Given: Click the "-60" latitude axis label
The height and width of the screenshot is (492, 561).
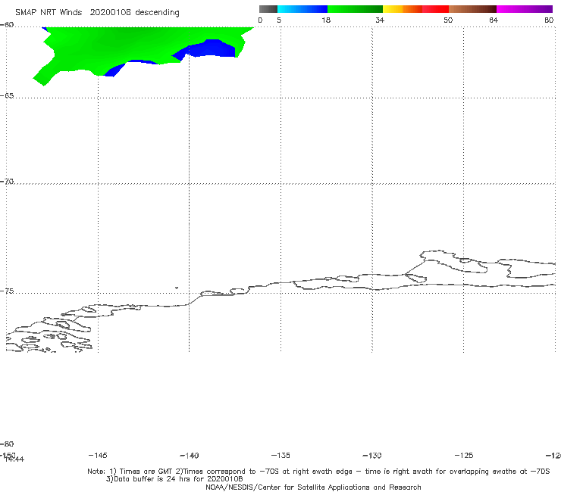Looking at the screenshot, I should [x=7, y=25].
